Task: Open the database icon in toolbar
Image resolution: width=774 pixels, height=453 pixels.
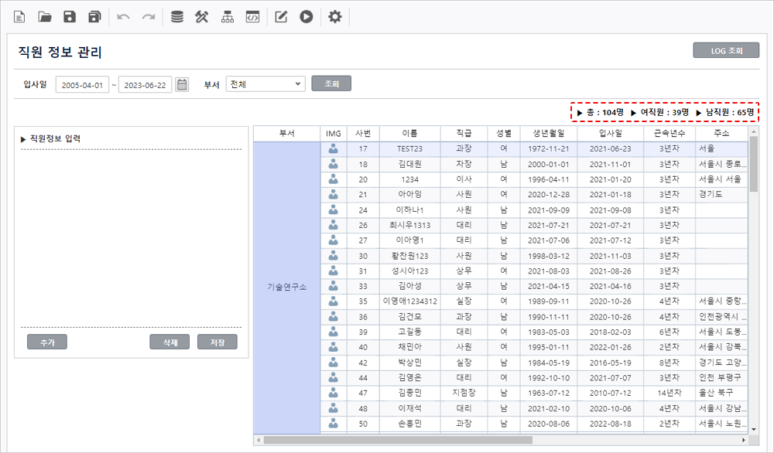Action: [177, 17]
